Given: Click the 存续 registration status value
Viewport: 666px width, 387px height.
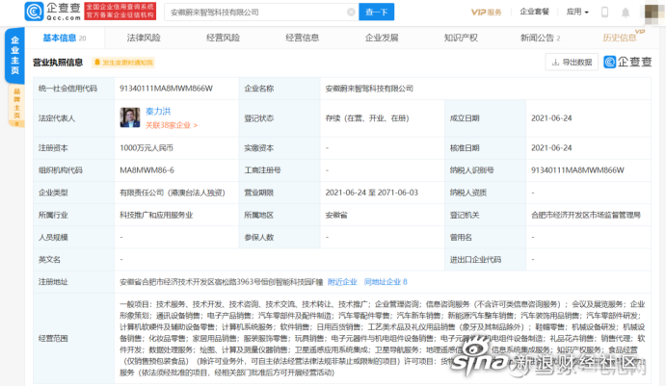Looking at the screenshot, I should pos(367,118).
